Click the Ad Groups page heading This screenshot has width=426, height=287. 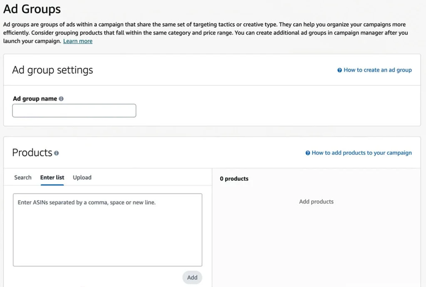point(32,9)
